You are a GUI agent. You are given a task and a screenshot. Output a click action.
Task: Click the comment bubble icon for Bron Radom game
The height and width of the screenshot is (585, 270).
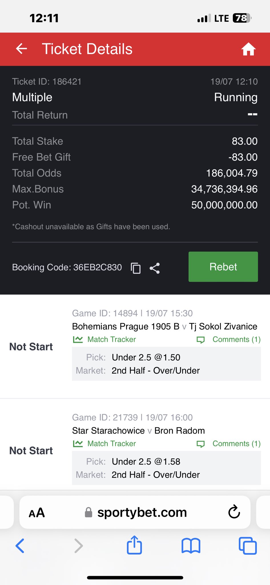[x=201, y=444]
